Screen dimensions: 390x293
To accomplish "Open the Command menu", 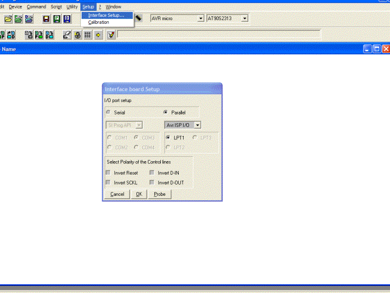I will [36, 7].
